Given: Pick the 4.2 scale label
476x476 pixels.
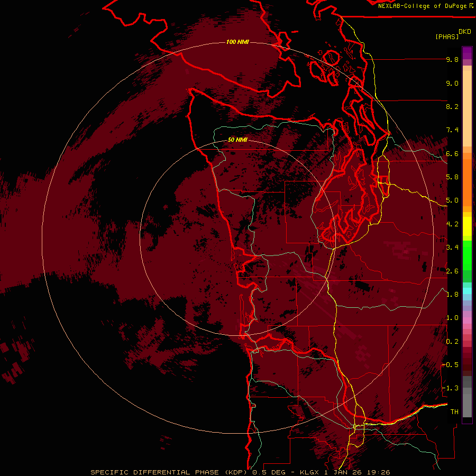Looking at the screenshot, I should click(x=452, y=224).
